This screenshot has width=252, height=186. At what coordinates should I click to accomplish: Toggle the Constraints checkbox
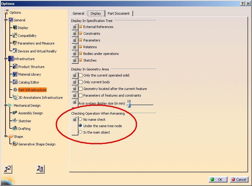(x=81, y=34)
